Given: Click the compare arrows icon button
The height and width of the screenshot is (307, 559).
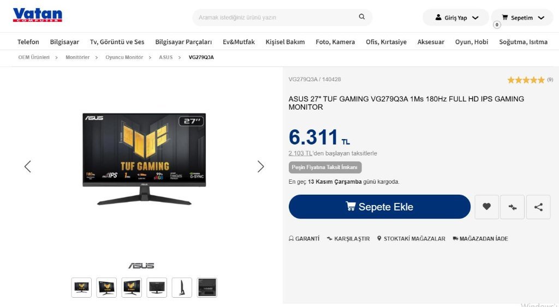Looking at the screenshot, I should (512, 207).
